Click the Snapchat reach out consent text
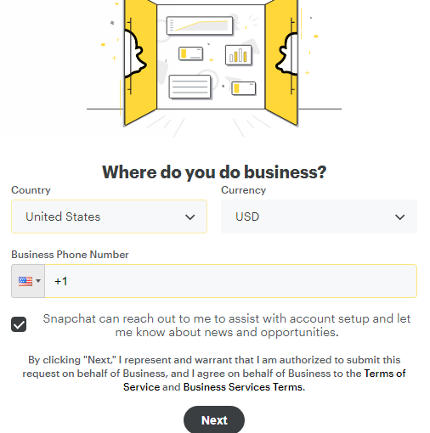Screen dimensions: 430x433 click(x=227, y=325)
